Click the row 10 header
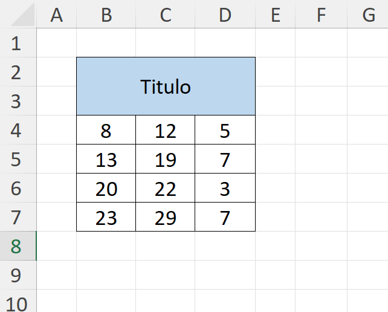The height and width of the screenshot is (312, 388). pos(16,303)
